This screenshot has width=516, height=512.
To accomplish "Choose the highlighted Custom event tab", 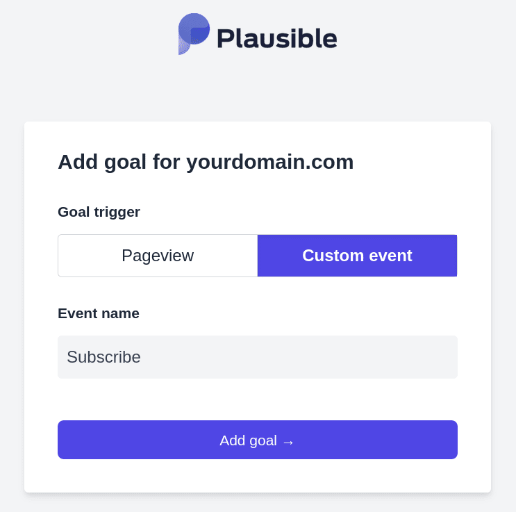I will coord(357,256).
